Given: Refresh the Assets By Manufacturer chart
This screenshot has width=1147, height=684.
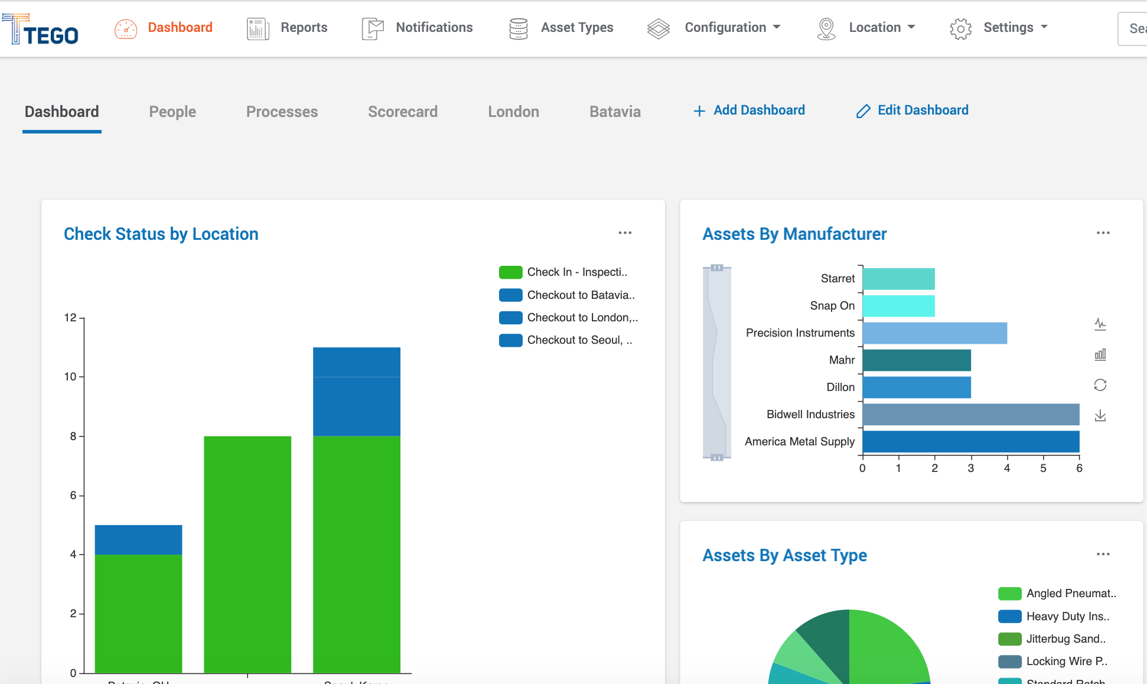Looking at the screenshot, I should 1100,385.
